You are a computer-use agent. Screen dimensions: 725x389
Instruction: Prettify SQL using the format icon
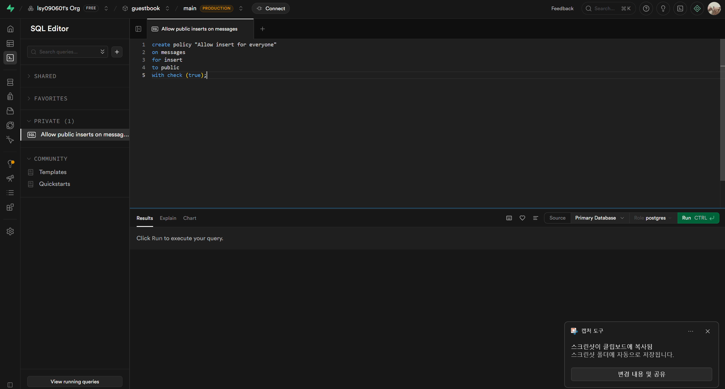pyautogui.click(x=535, y=218)
